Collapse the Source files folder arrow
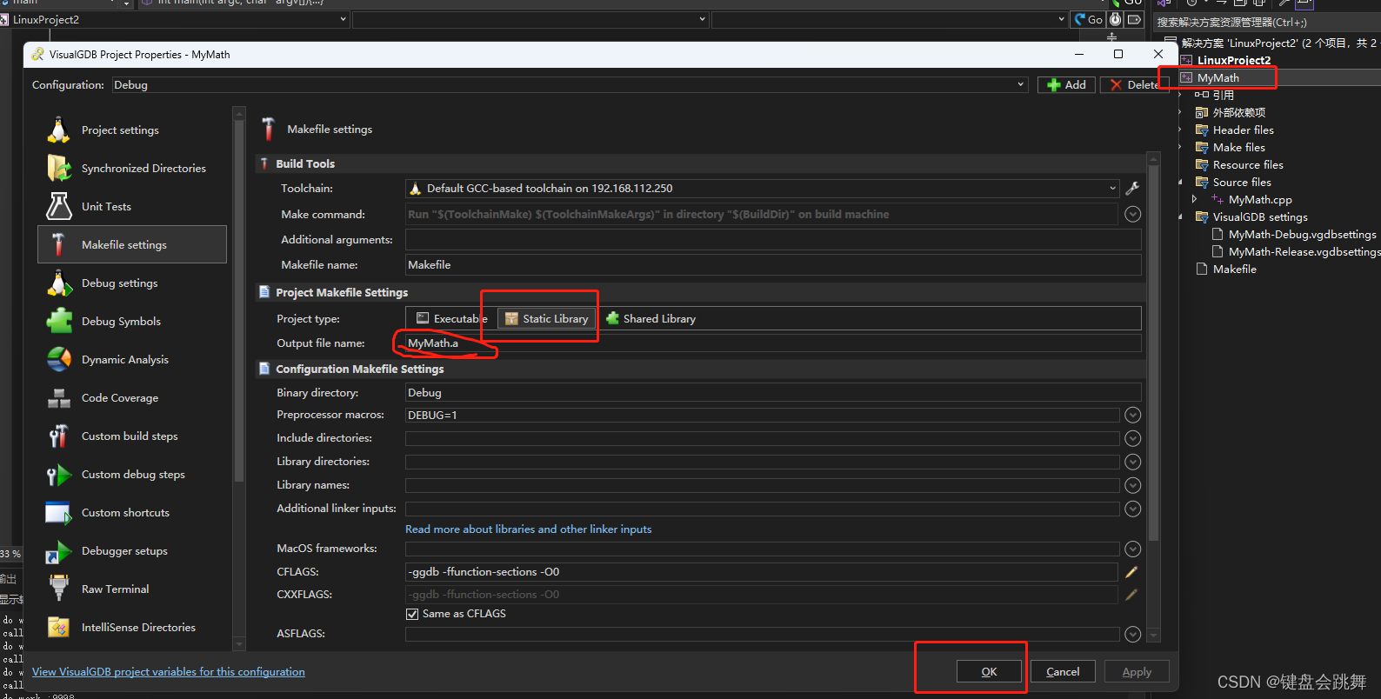1381x699 pixels. [x=1180, y=183]
